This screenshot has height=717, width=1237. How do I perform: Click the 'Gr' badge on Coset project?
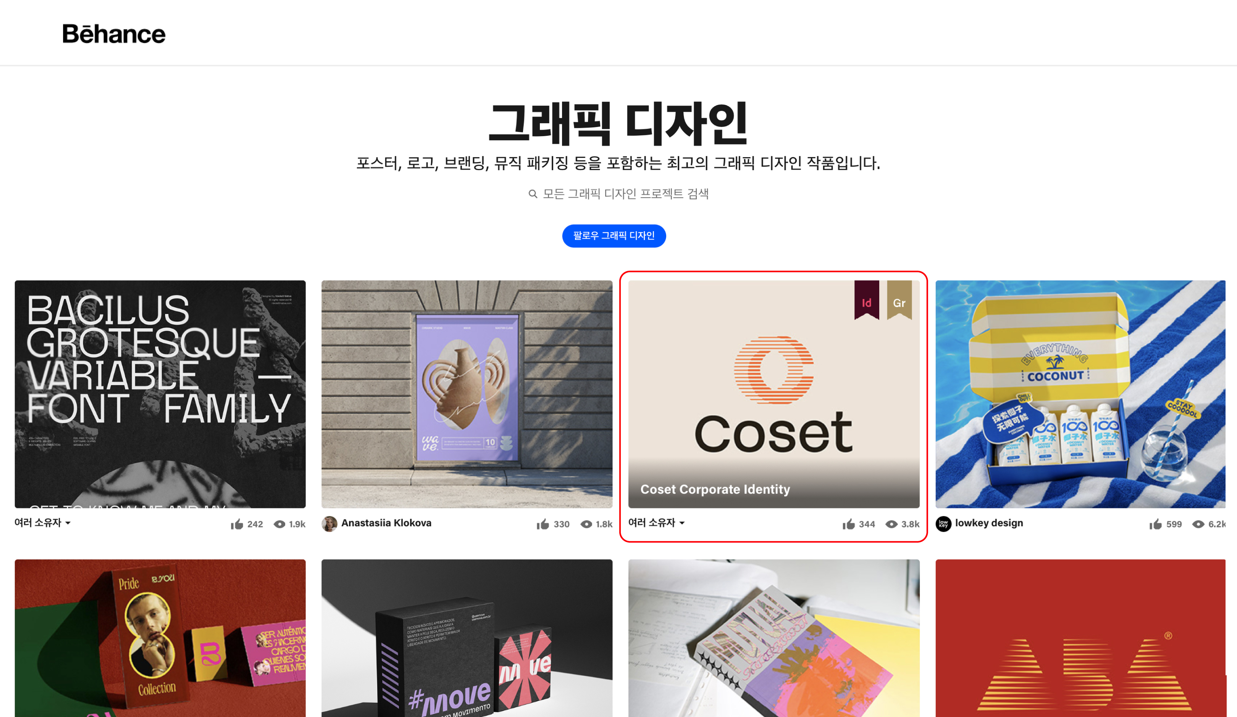pyautogui.click(x=899, y=300)
